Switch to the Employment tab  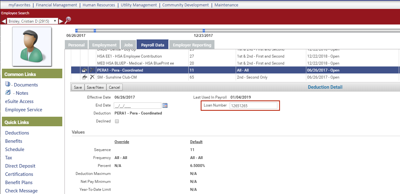[x=104, y=45]
